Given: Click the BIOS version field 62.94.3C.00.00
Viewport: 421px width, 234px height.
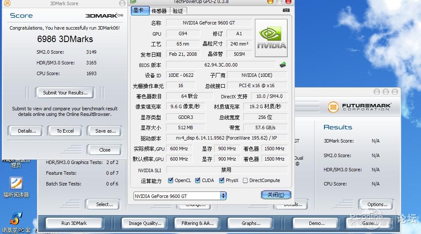Looking at the screenshot, I should coord(221,65).
